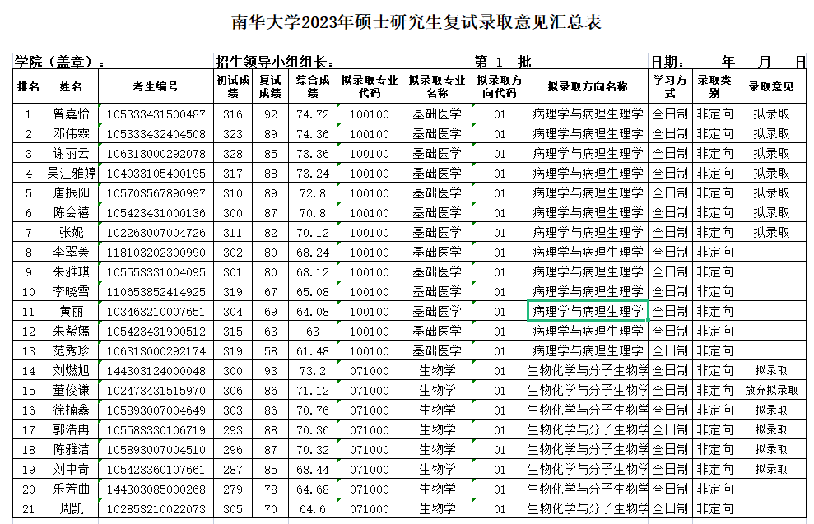
Task: Click the name cell 周凯 in the last row
Action: [70, 509]
